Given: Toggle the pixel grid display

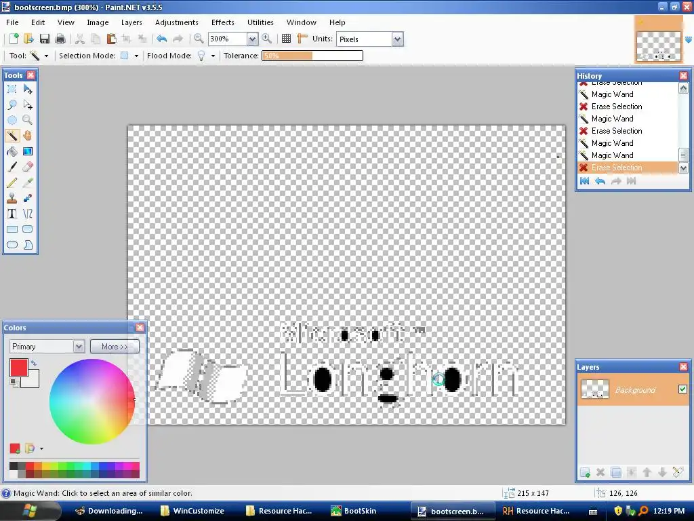Looking at the screenshot, I should click(287, 39).
